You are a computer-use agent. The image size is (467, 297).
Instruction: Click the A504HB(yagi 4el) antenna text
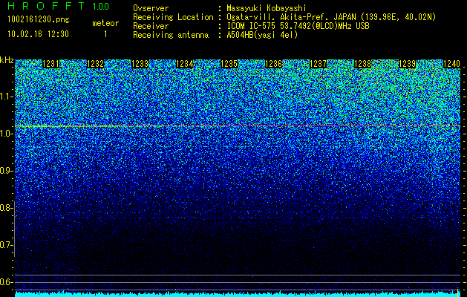[x=262, y=35]
